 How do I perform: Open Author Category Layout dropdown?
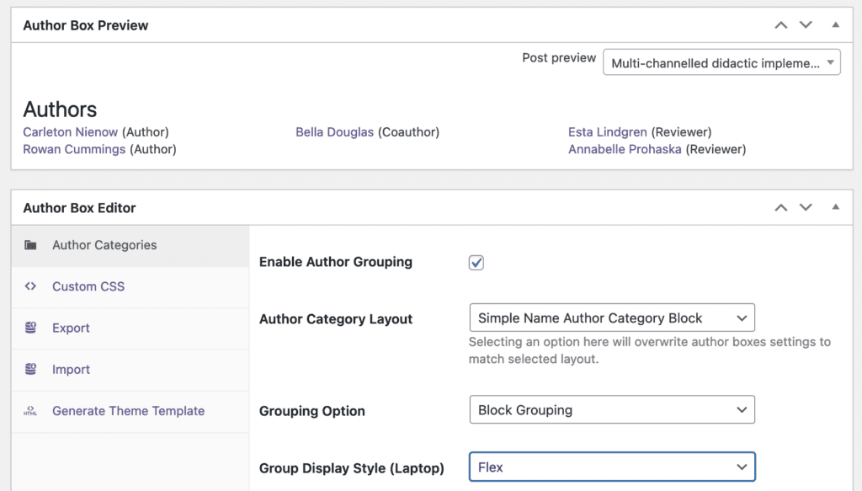pos(611,318)
